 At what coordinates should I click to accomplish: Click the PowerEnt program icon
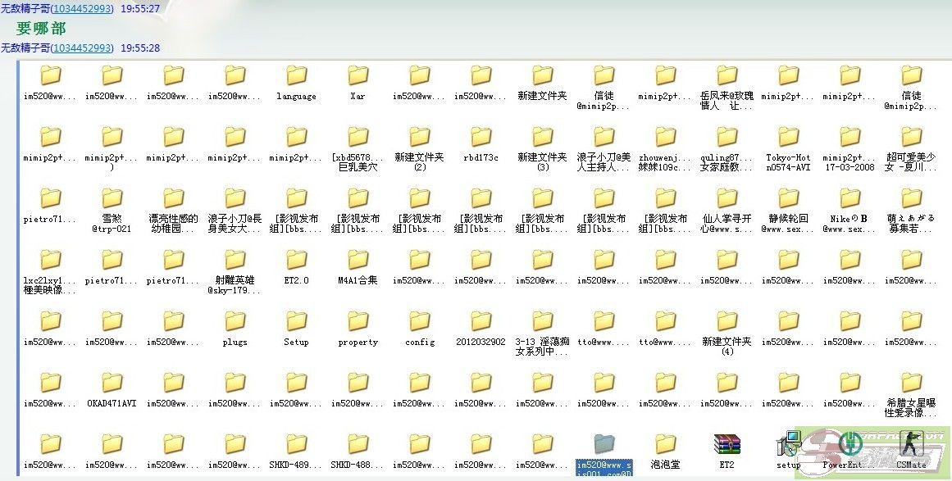pos(850,445)
